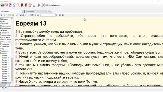The width and height of the screenshot is (163, 92).
Task: Select 1 Фессалоникийцам in book list
Action: [x=5, y=40]
